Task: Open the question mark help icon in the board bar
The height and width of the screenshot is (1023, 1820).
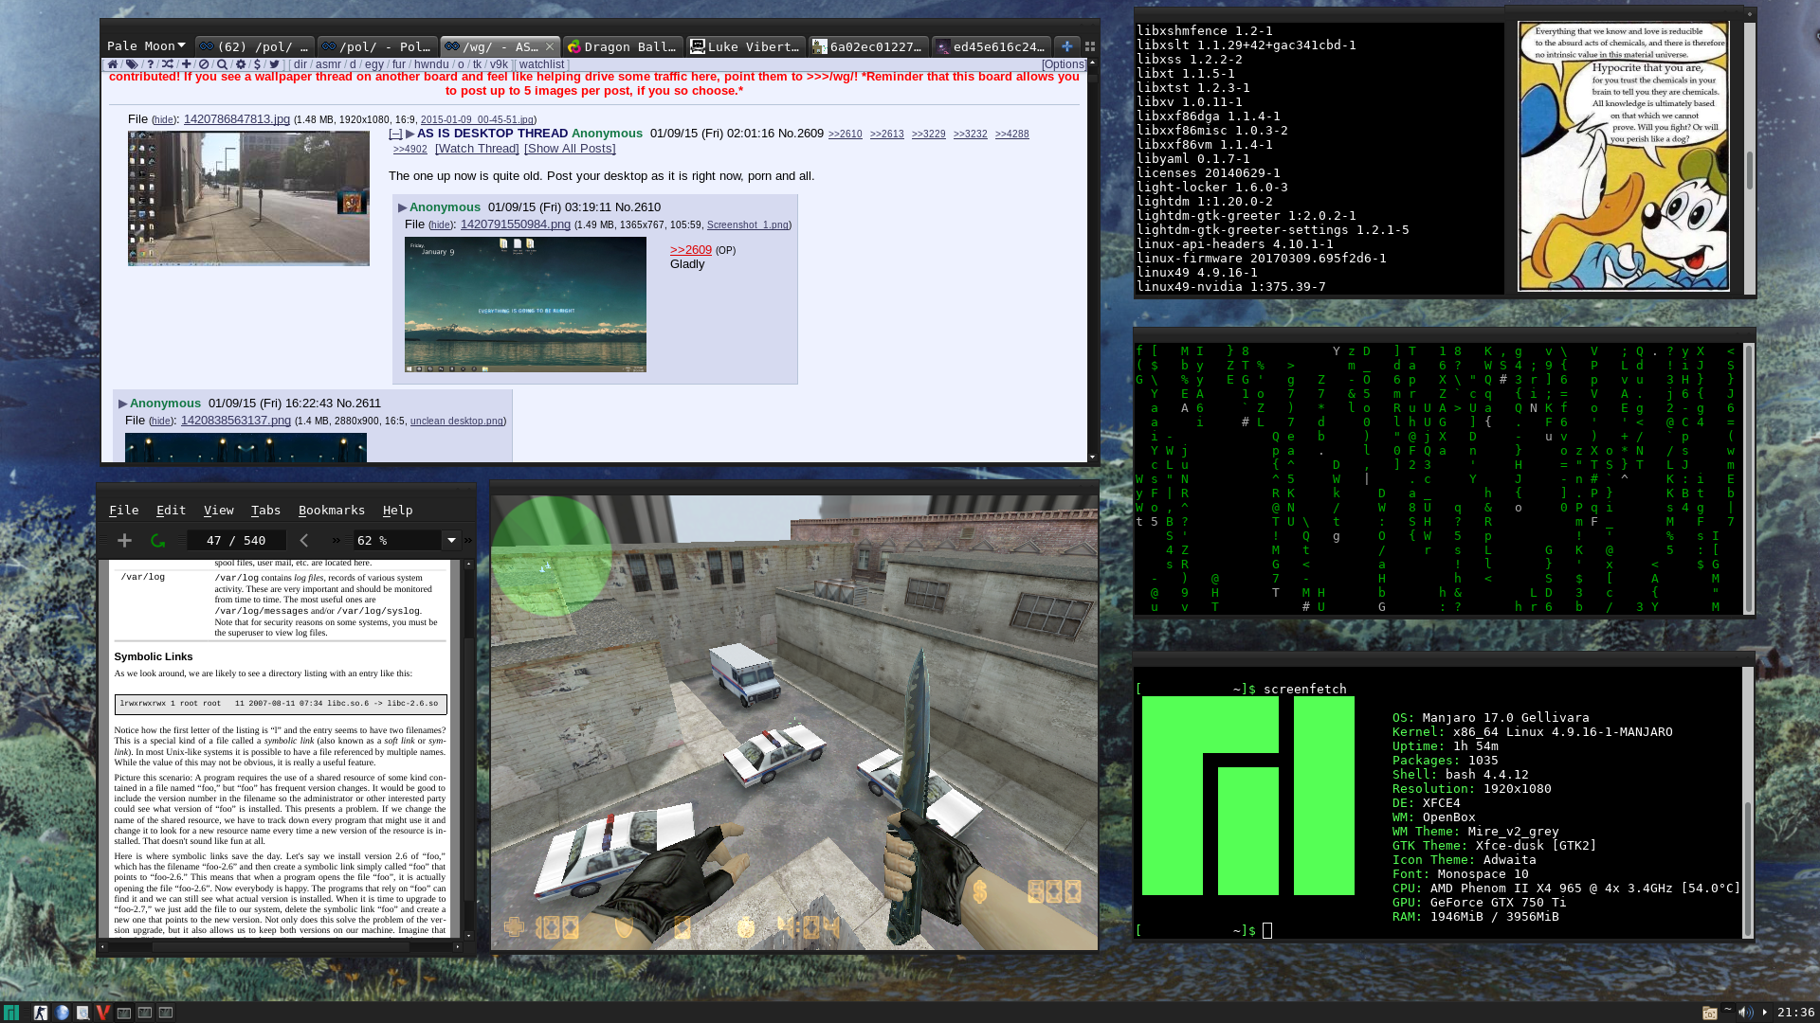Action: [150, 64]
